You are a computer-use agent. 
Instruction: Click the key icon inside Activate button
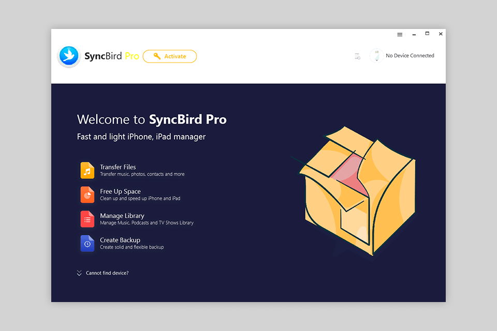point(157,56)
